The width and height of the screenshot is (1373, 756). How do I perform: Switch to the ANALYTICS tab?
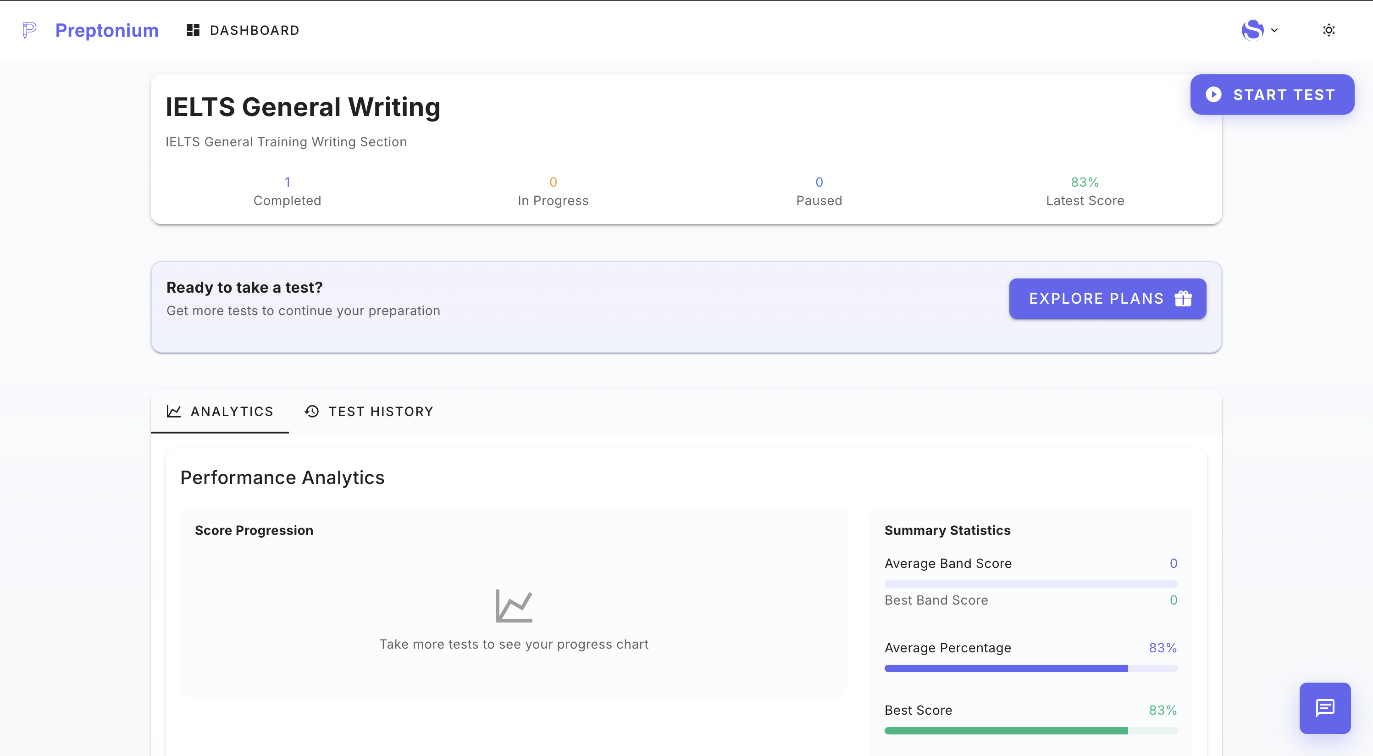220,411
